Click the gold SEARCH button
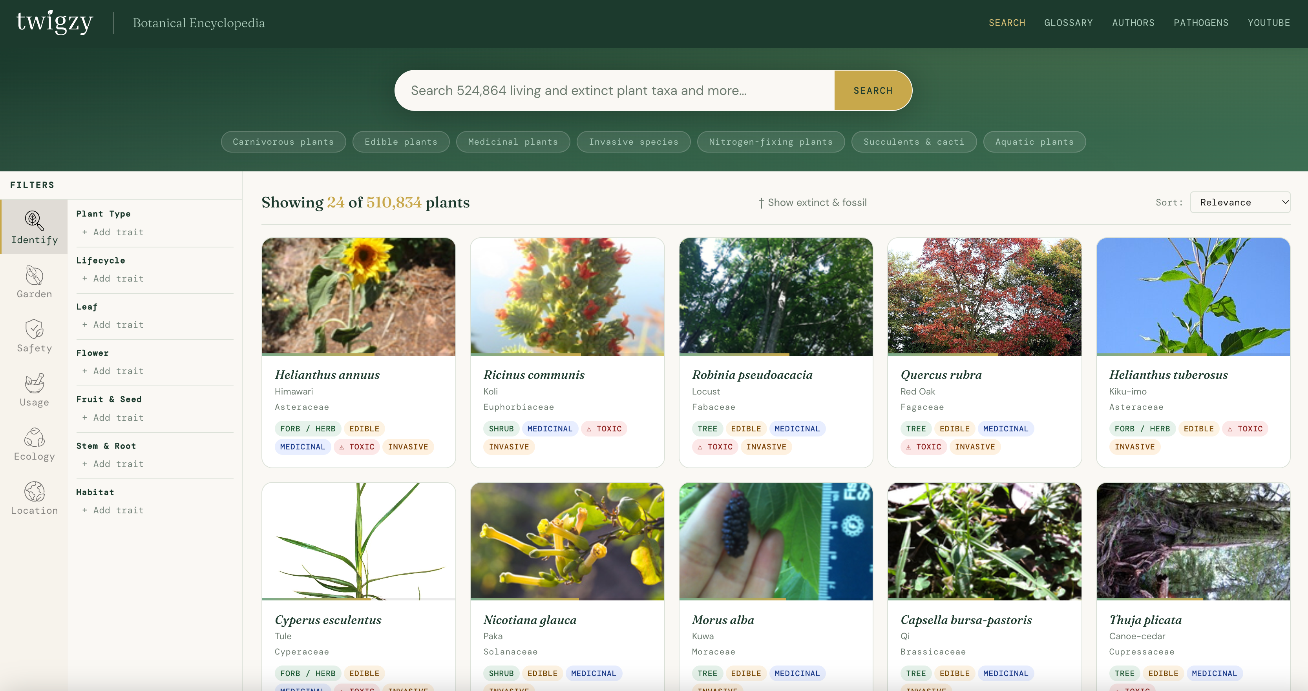The width and height of the screenshot is (1308, 691). tap(873, 90)
